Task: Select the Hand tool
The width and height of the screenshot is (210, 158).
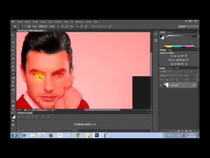Action: click(x=13, y=106)
